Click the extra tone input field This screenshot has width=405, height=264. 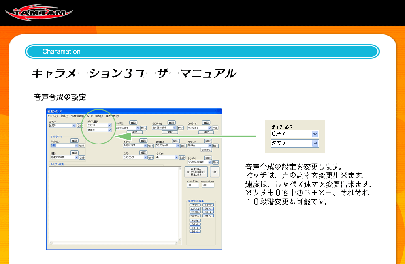193,185
